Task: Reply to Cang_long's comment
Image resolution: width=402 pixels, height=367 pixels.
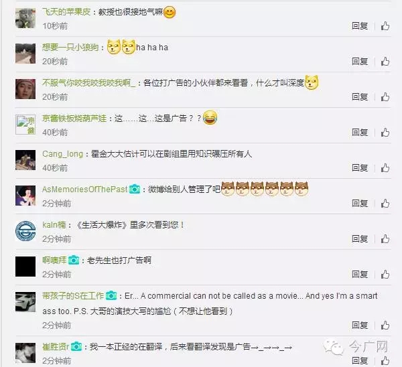Action: pyautogui.click(x=360, y=168)
